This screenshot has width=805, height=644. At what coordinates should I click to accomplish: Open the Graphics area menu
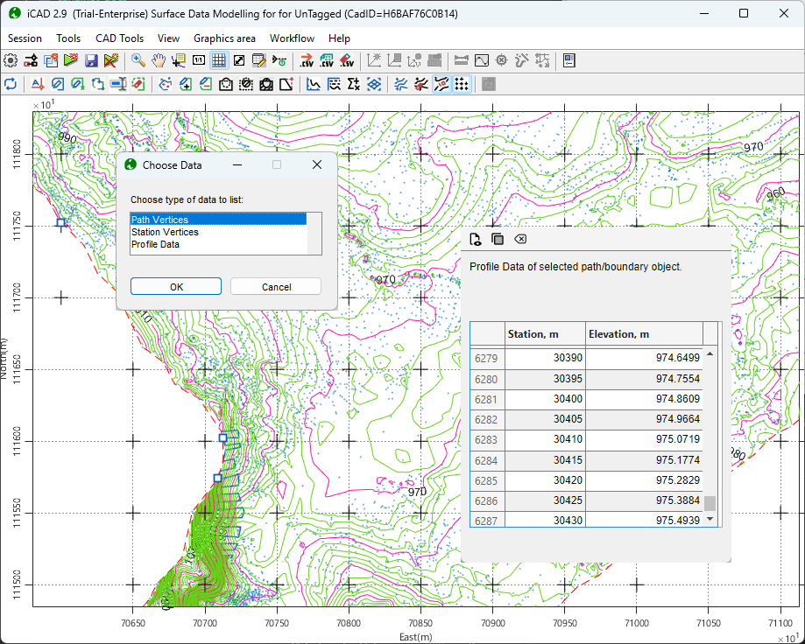click(x=224, y=38)
